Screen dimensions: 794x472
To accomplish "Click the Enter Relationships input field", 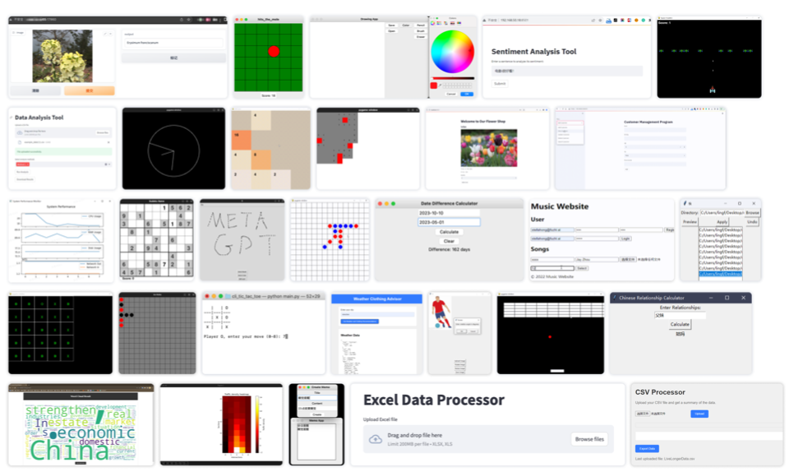I will click(680, 316).
